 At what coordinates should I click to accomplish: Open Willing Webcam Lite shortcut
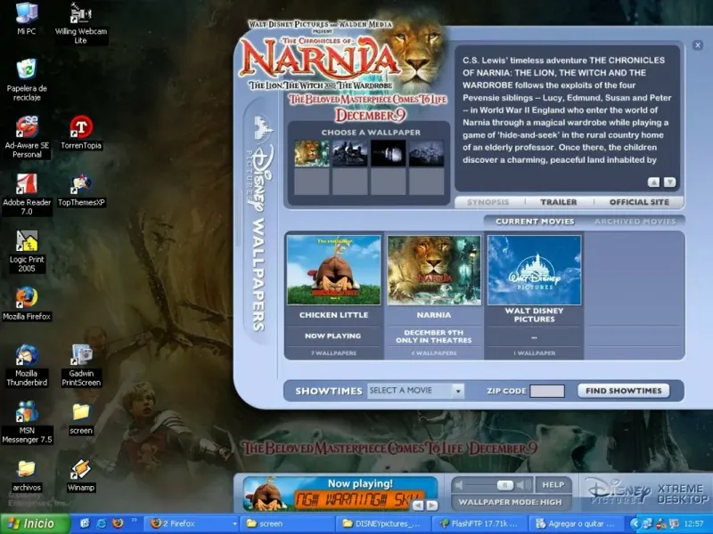80,23
